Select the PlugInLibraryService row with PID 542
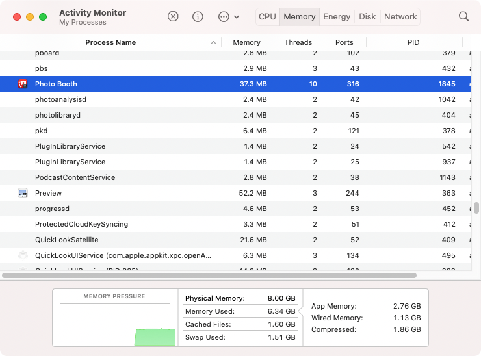The height and width of the screenshot is (356, 481). [235, 146]
